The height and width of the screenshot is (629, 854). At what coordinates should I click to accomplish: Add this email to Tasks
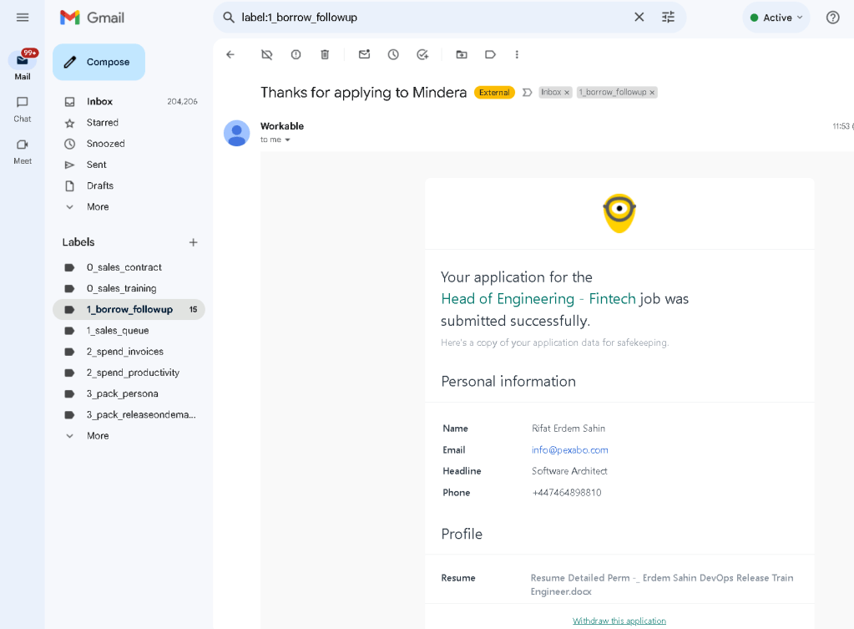pyautogui.click(x=422, y=54)
